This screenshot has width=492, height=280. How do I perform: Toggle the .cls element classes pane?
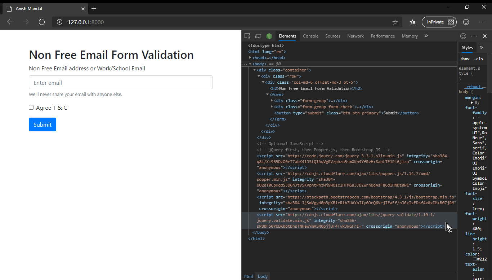pos(479,58)
